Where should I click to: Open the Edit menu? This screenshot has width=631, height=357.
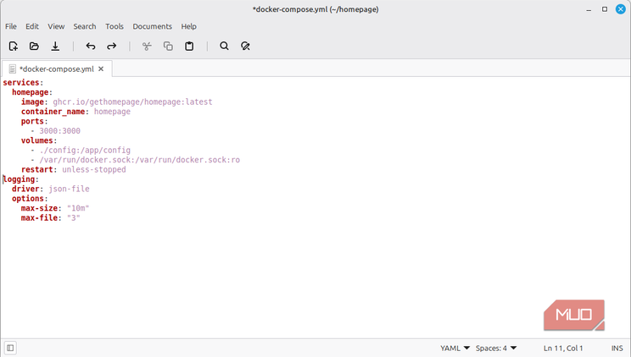[x=32, y=26]
